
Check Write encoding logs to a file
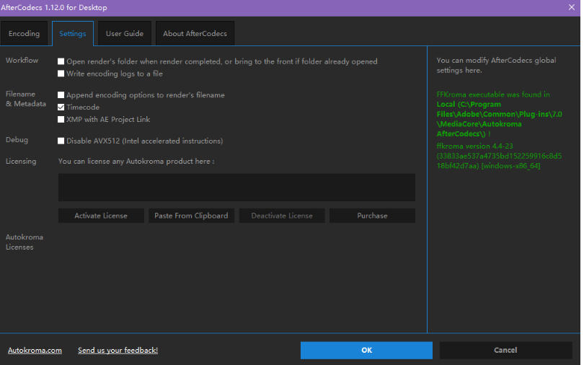point(61,74)
